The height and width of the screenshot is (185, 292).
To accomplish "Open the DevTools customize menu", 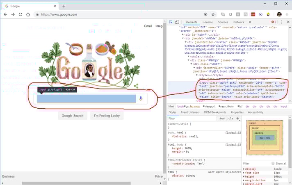I will [x=282, y=22].
